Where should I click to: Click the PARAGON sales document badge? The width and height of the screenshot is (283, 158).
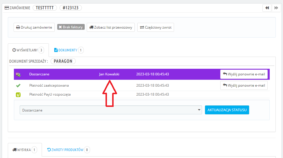(63, 61)
